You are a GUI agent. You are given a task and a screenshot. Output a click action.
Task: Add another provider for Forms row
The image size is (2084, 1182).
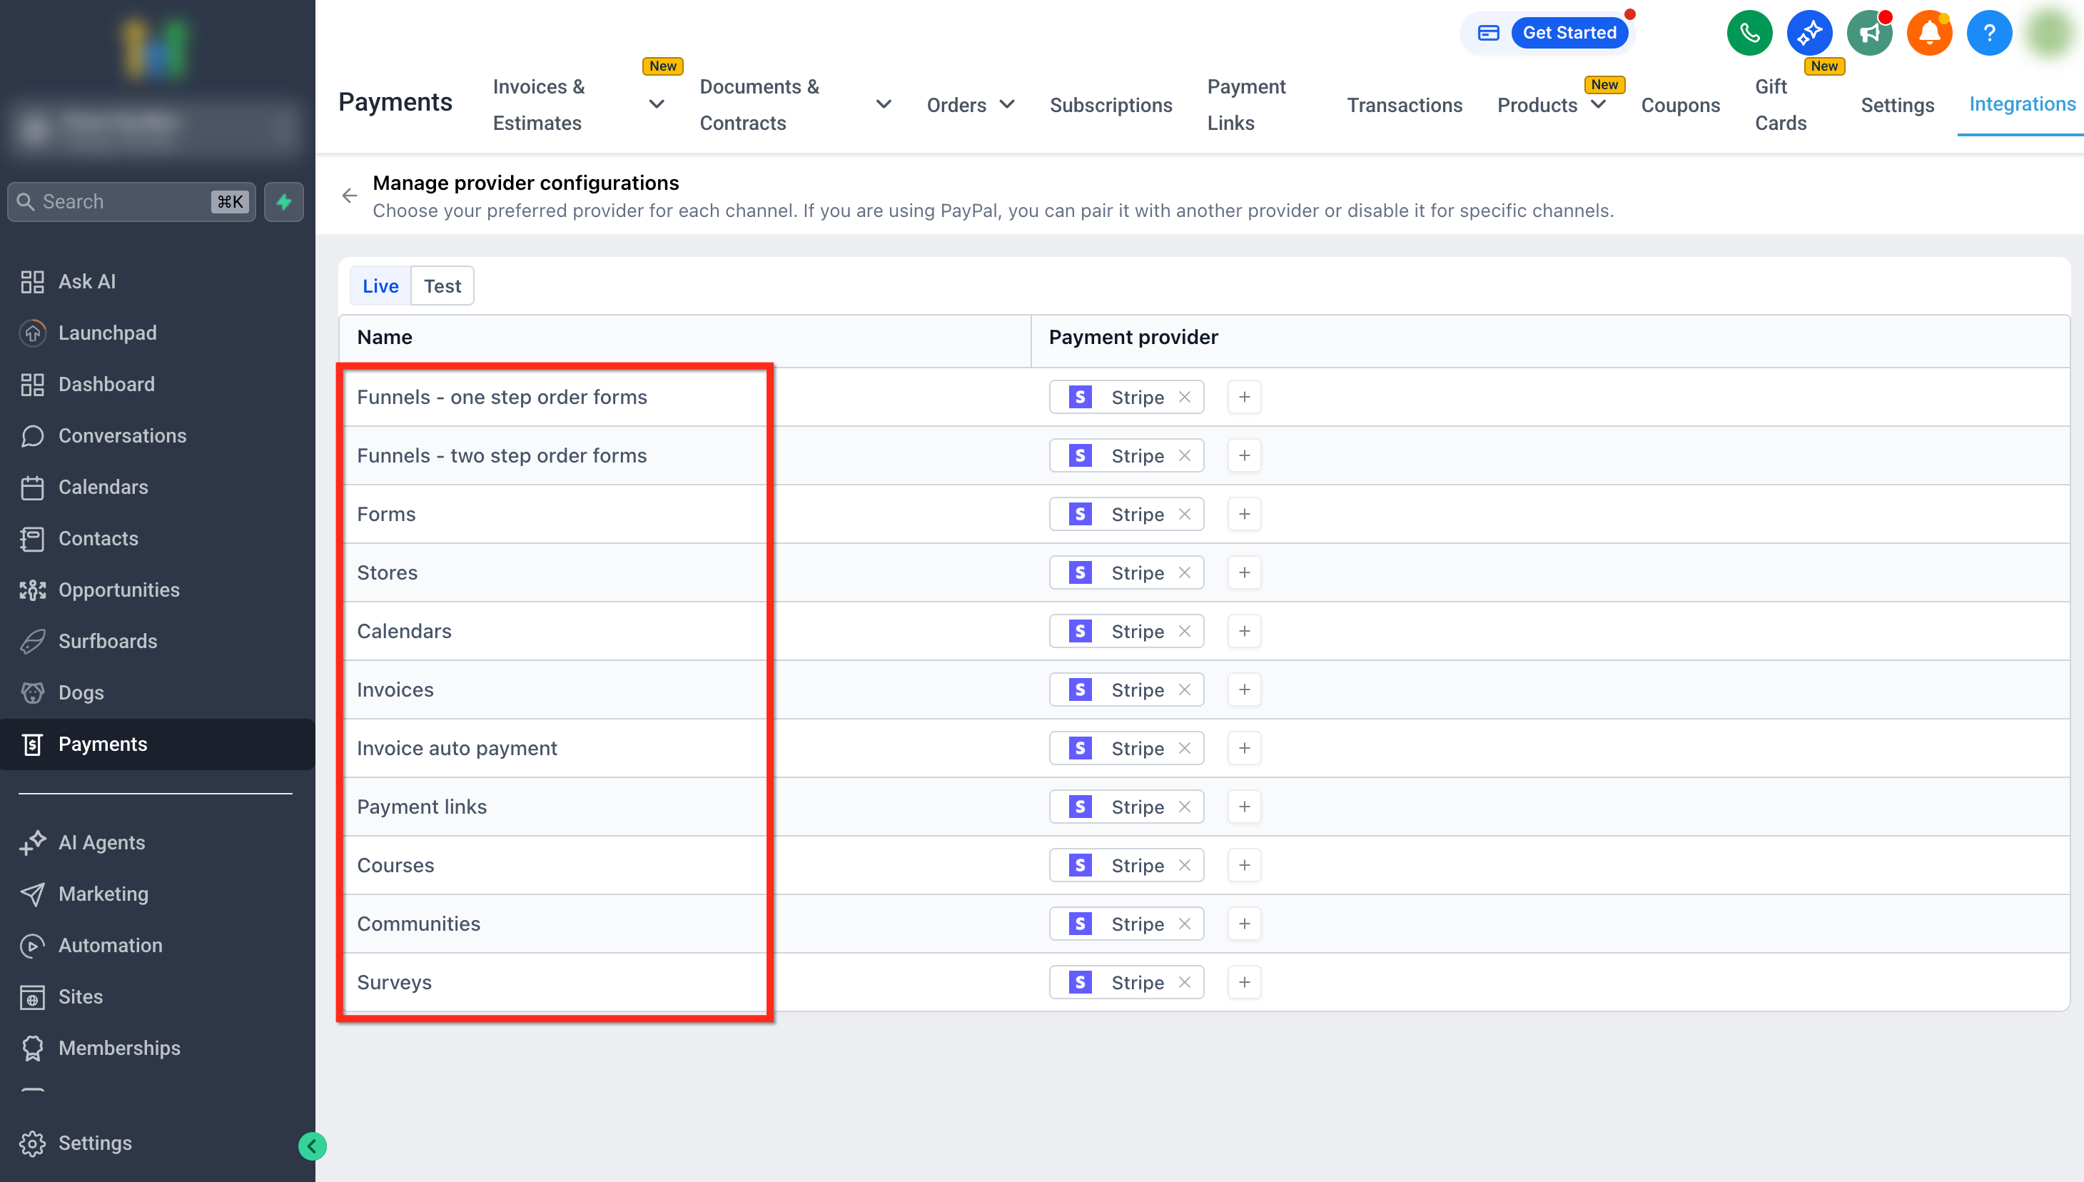tap(1244, 514)
